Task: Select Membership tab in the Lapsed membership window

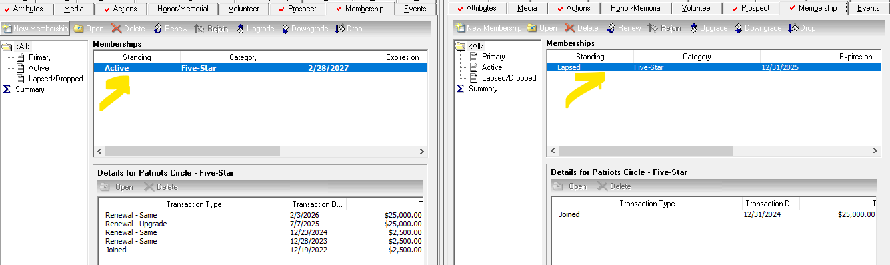Action: point(814,8)
